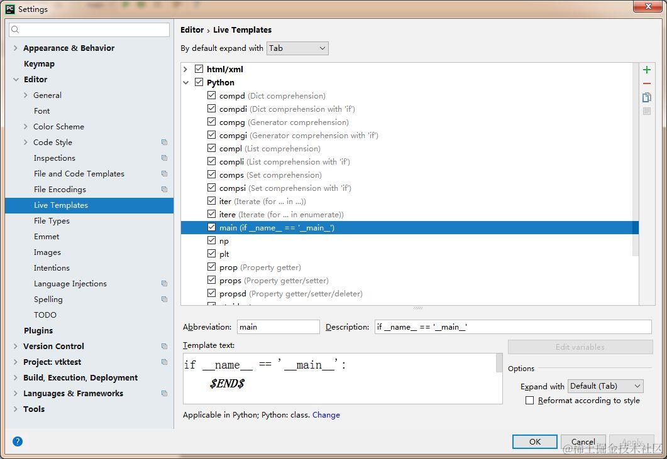Screen dimensions: 667x459
Task: Click project-level icon beside Code Style
Action: [x=164, y=143]
